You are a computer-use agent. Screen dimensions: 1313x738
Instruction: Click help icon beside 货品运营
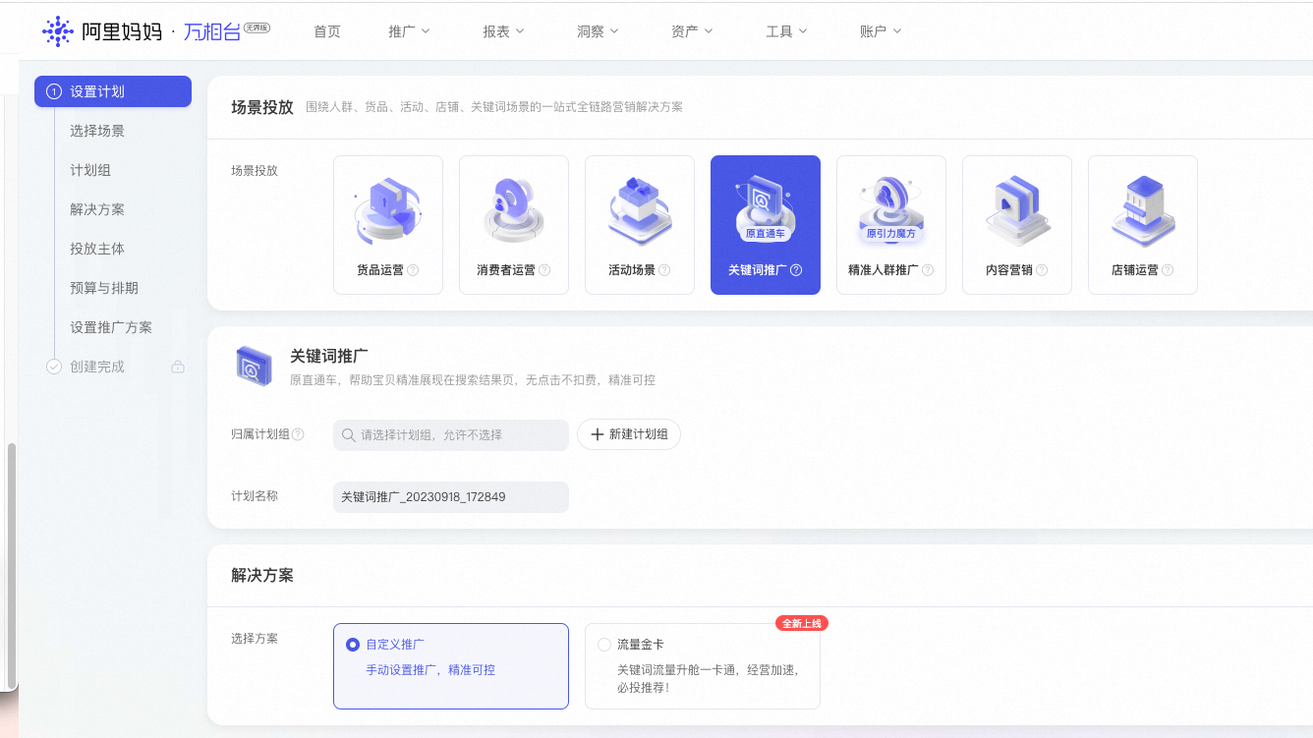413,270
